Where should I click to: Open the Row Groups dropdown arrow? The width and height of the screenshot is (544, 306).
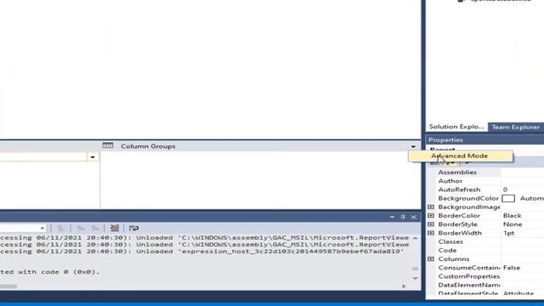[93, 157]
